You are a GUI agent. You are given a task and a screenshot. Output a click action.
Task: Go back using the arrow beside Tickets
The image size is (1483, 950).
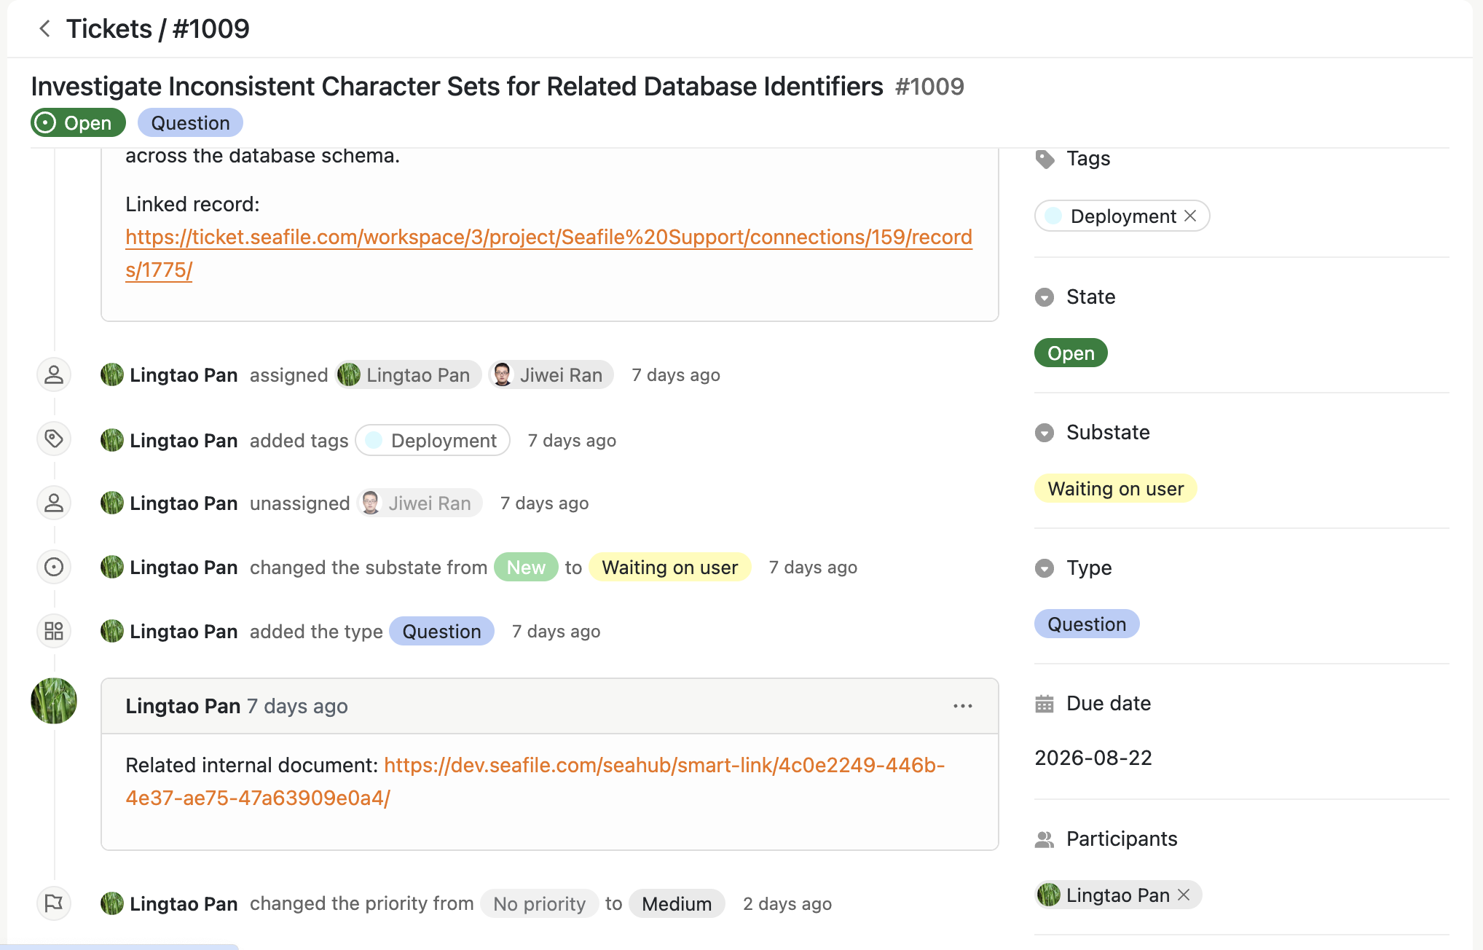pyautogui.click(x=44, y=29)
